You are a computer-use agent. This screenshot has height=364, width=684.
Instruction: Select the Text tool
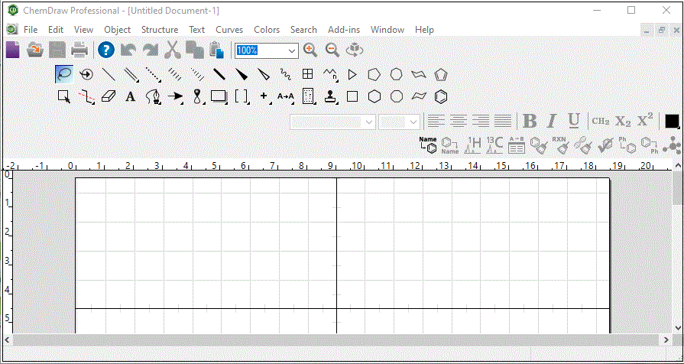click(131, 96)
